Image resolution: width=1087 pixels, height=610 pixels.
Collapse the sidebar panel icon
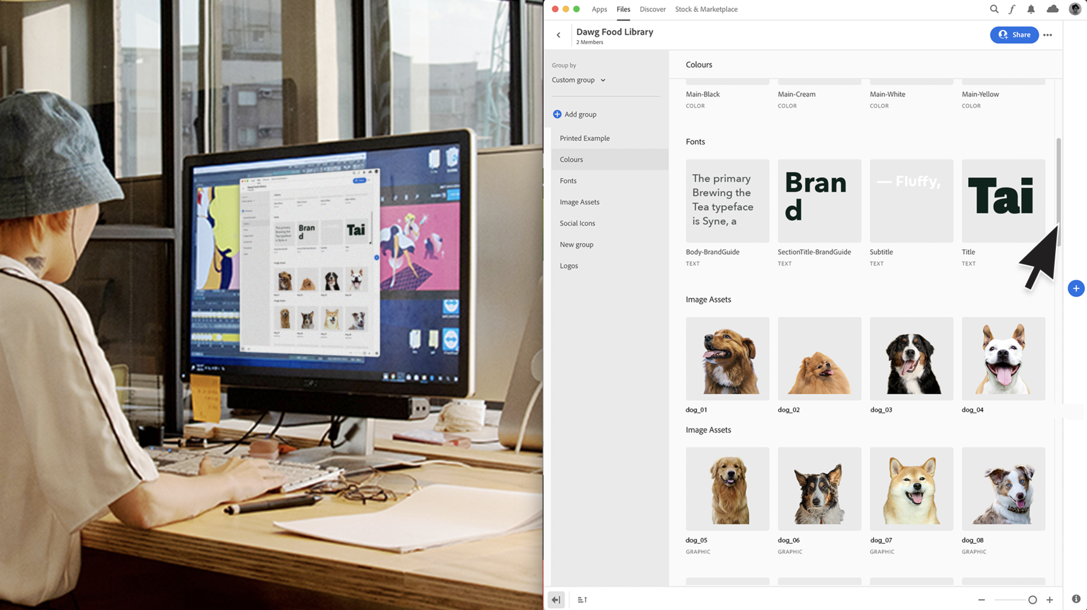[556, 599]
